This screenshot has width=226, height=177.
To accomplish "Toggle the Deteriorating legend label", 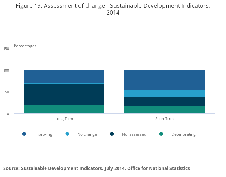I will tap(183, 134).
